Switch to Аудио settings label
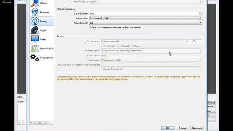This screenshot has height=131, width=233. pos(43,30)
